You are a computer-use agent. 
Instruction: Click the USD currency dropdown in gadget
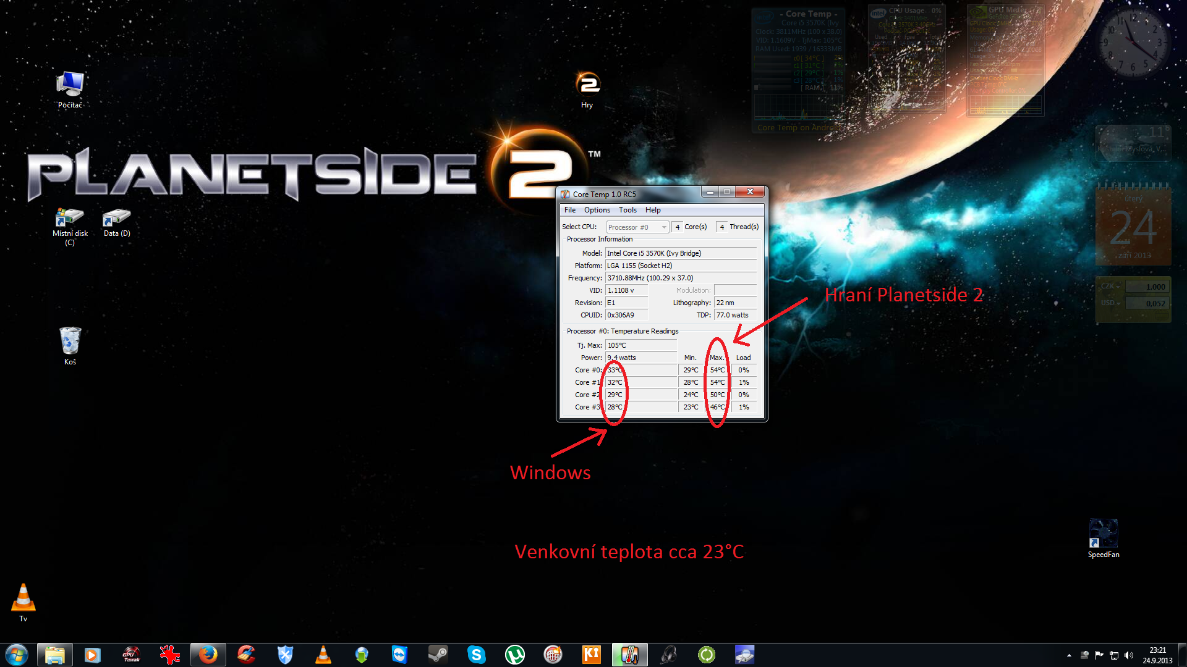coord(1111,303)
